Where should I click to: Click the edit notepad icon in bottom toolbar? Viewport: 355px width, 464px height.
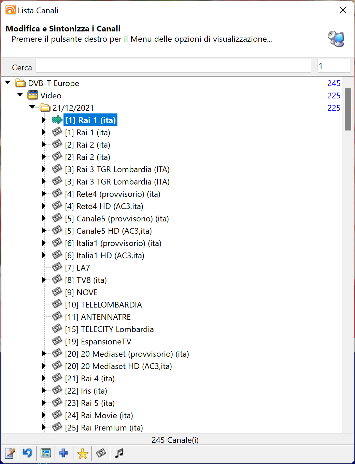pos(10,453)
